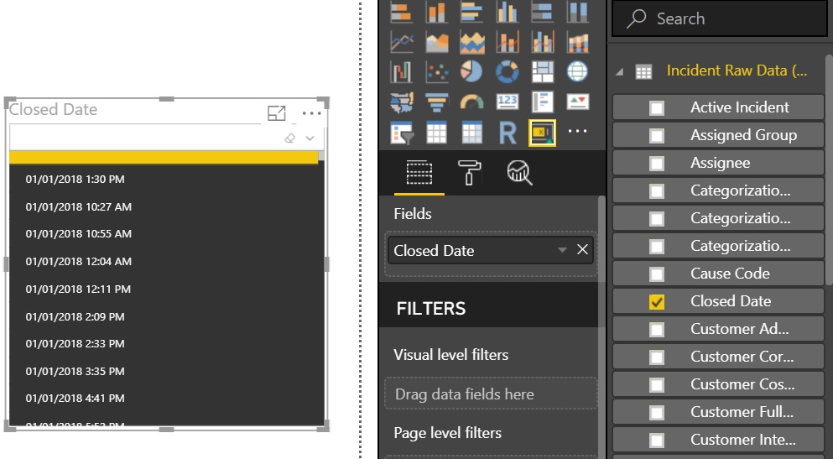Open more visuals ellipsis in Visualizations pane
Image resolution: width=833 pixels, height=459 pixels.
tap(577, 131)
